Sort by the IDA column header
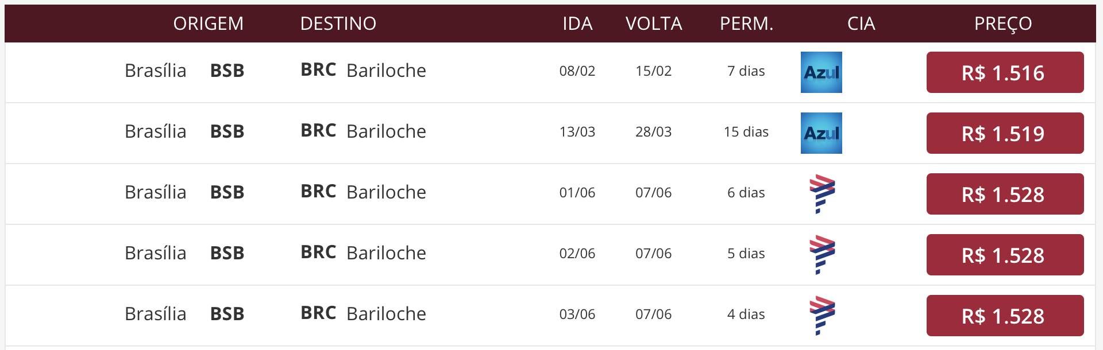Viewport: 1103px width, 350px height. (577, 24)
